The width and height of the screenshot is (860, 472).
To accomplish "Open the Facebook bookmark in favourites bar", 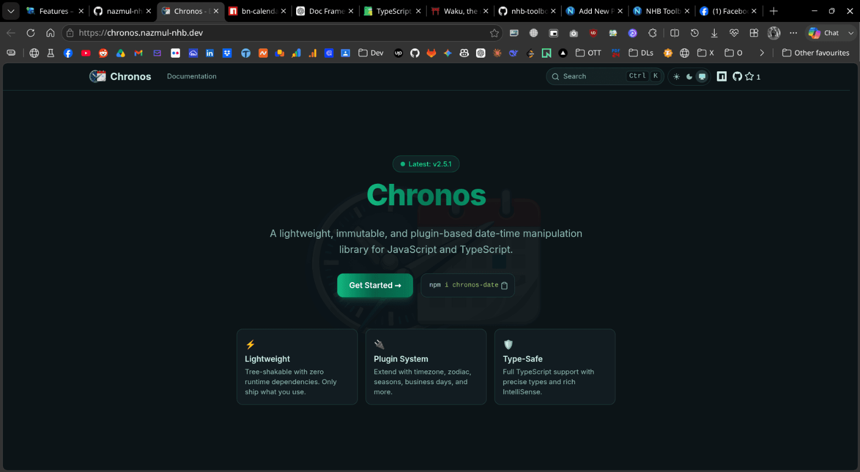I will coord(68,53).
